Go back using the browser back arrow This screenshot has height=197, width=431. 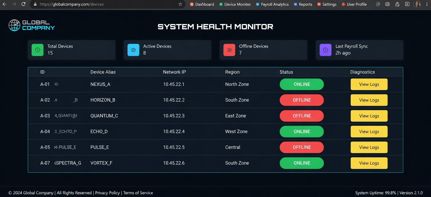click(x=5, y=4)
